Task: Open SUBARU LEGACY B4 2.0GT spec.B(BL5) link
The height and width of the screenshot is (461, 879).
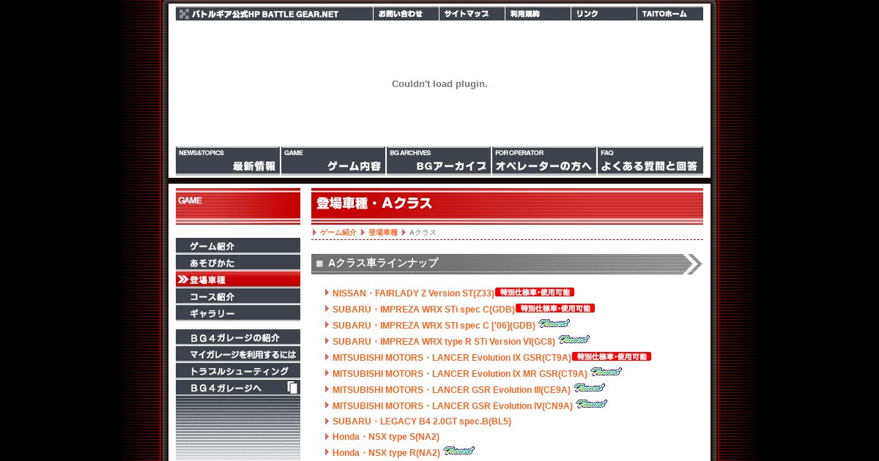Action: click(x=422, y=421)
